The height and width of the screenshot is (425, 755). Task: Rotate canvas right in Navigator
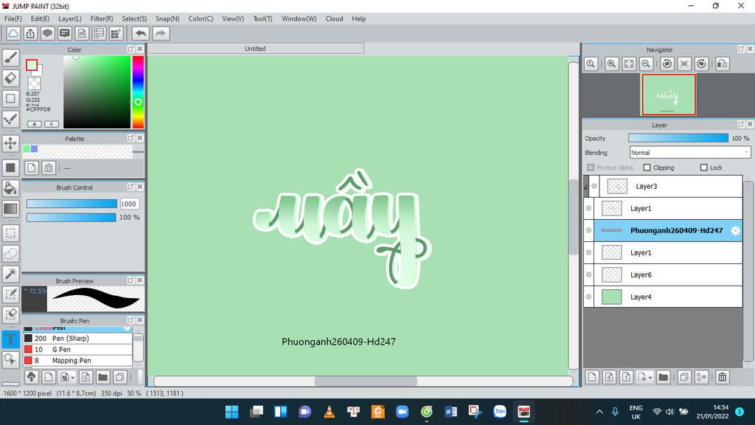pyautogui.click(x=702, y=63)
